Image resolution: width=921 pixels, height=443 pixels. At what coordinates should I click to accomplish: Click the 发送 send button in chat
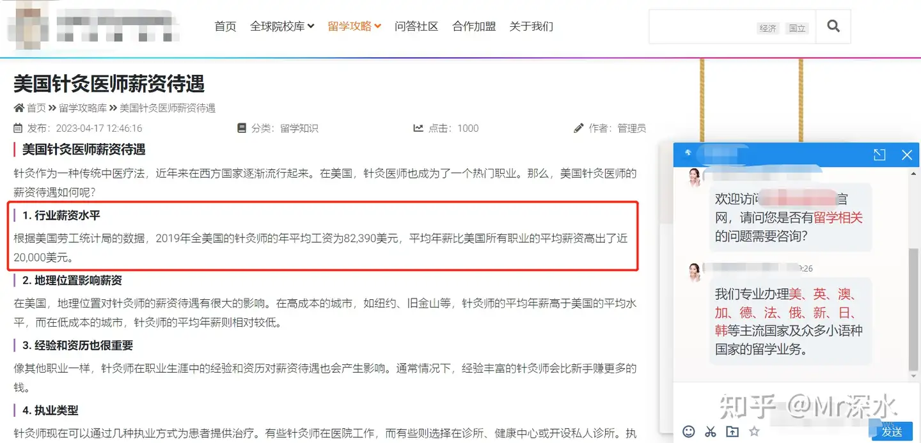(892, 431)
